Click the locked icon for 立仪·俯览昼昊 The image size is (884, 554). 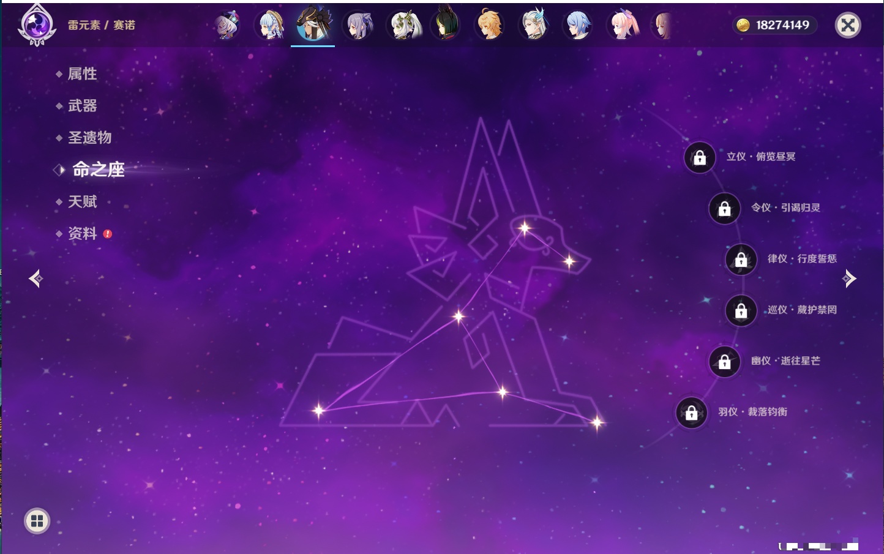(x=700, y=158)
